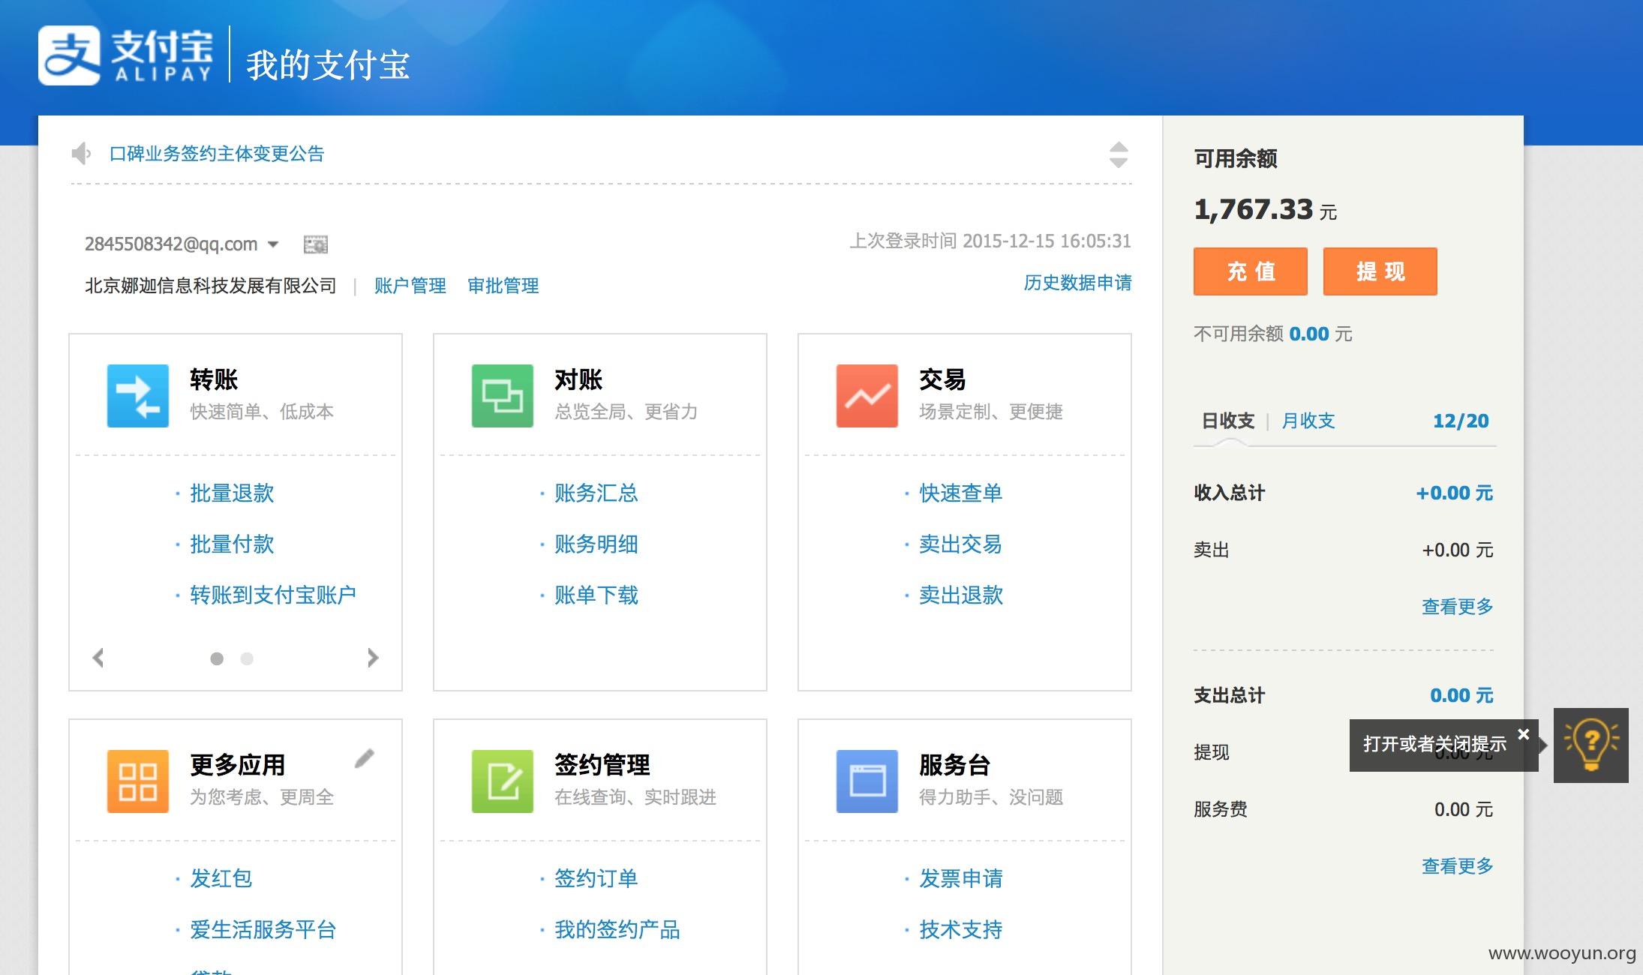Image resolution: width=1643 pixels, height=975 pixels.
Task: Click the 不可用余额 0.00 value
Action: click(x=1309, y=334)
